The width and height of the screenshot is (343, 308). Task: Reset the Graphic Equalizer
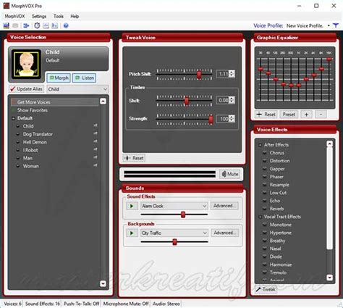point(266,115)
